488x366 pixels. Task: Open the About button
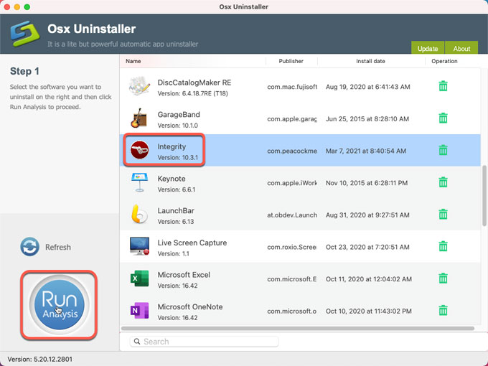click(461, 47)
